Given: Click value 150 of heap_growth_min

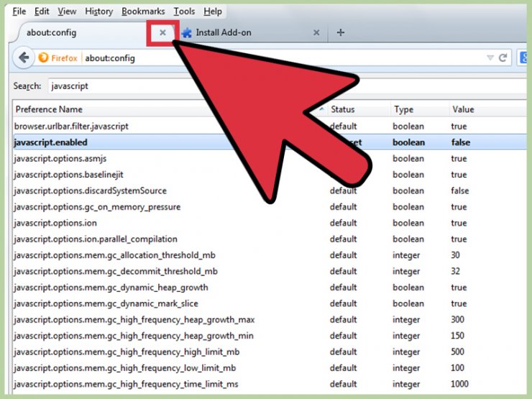Looking at the screenshot, I should click(x=457, y=336).
